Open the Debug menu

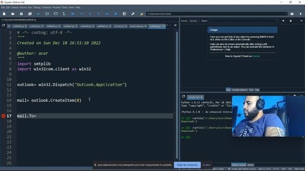click(x=37, y=8)
